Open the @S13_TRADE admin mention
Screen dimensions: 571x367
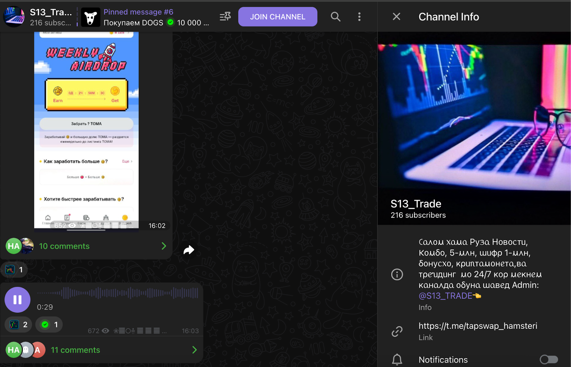(x=445, y=296)
